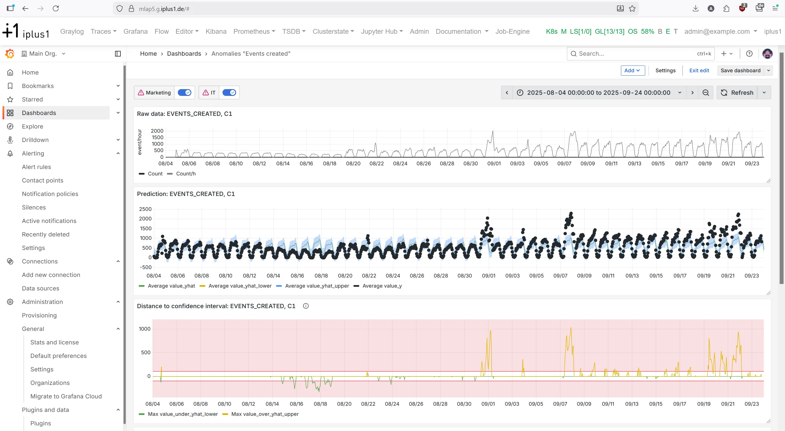Viewport: 785px width, 431px height.
Task: Open the uBlock Origin extension icon
Action: (743, 8)
